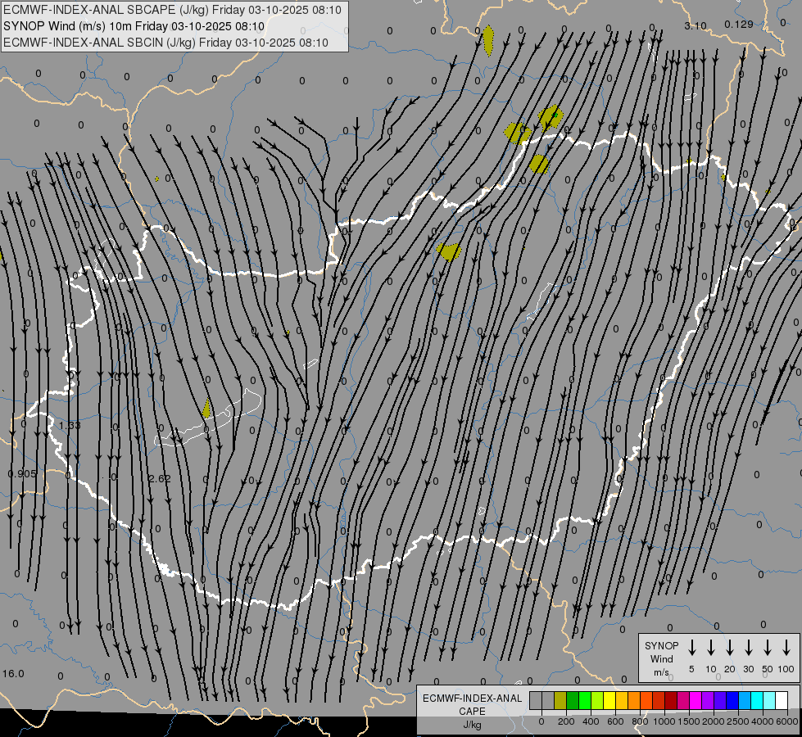The image size is (802, 737).
Task: Click the 100 m/s wind arrow symbol
Action: point(786,648)
